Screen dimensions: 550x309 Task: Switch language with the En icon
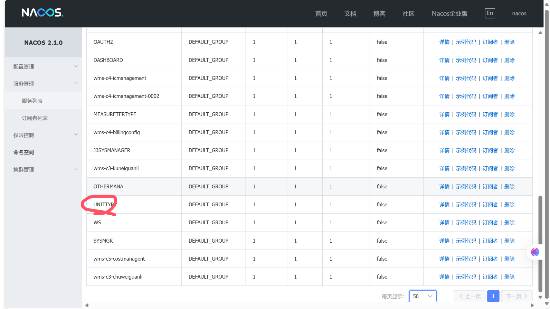coord(490,13)
